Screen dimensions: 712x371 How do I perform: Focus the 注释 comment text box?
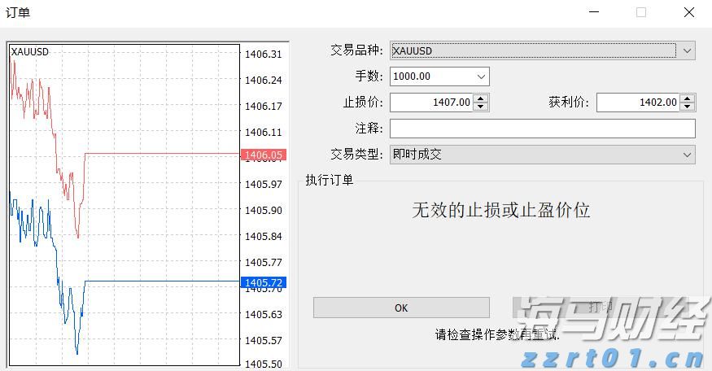[x=542, y=129]
